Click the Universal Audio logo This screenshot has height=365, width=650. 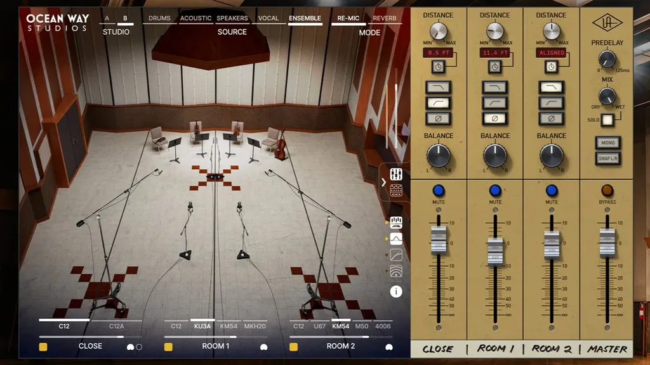tap(607, 23)
